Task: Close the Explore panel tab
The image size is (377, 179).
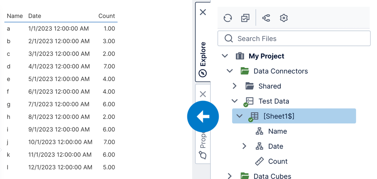Action: pyautogui.click(x=203, y=12)
